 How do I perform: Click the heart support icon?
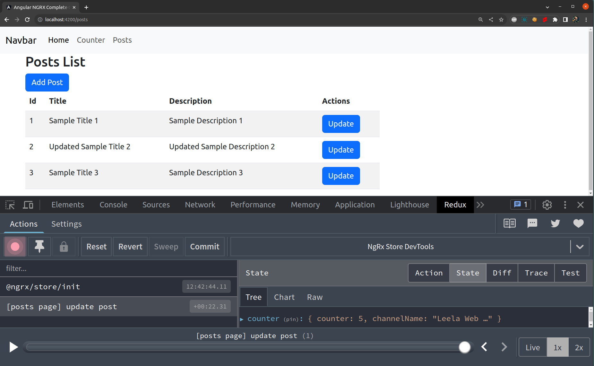[578, 223]
